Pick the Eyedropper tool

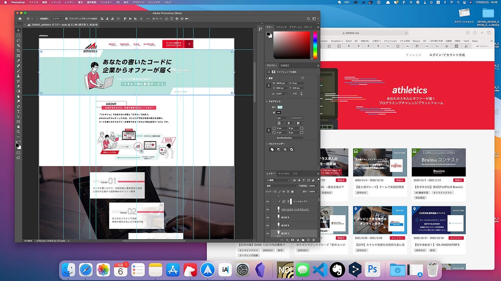tap(19, 61)
